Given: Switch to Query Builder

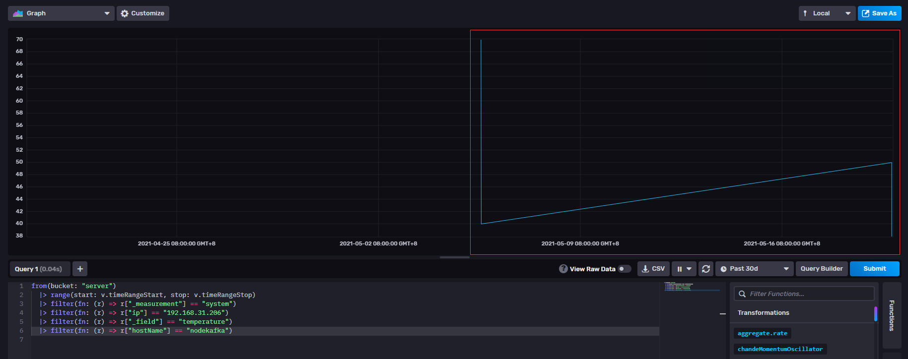Looking at the screenshot, I should 821,269.
